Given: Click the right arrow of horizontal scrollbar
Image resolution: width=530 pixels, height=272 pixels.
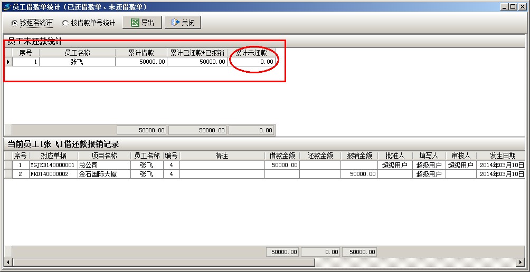Looking at the screenshot, I should coord(522,262).
